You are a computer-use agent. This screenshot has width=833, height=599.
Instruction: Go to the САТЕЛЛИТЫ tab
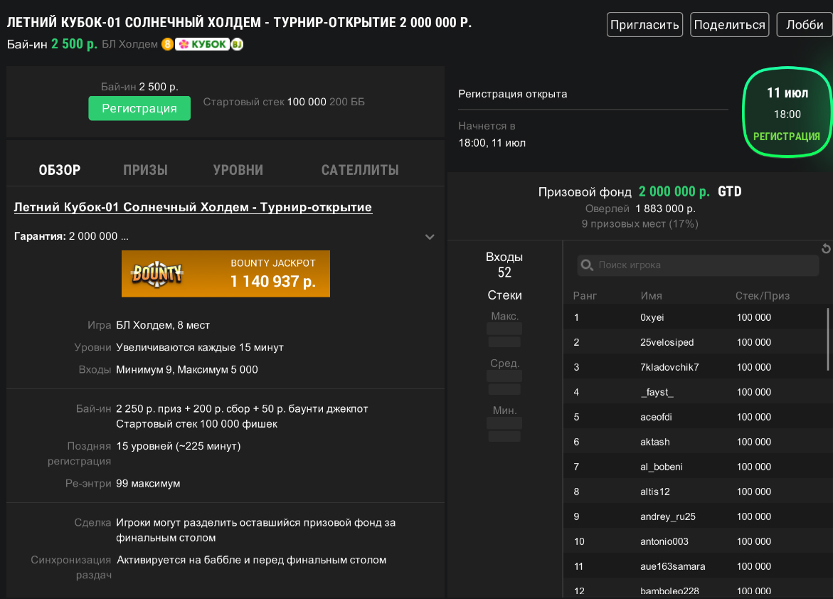(359, 170)
